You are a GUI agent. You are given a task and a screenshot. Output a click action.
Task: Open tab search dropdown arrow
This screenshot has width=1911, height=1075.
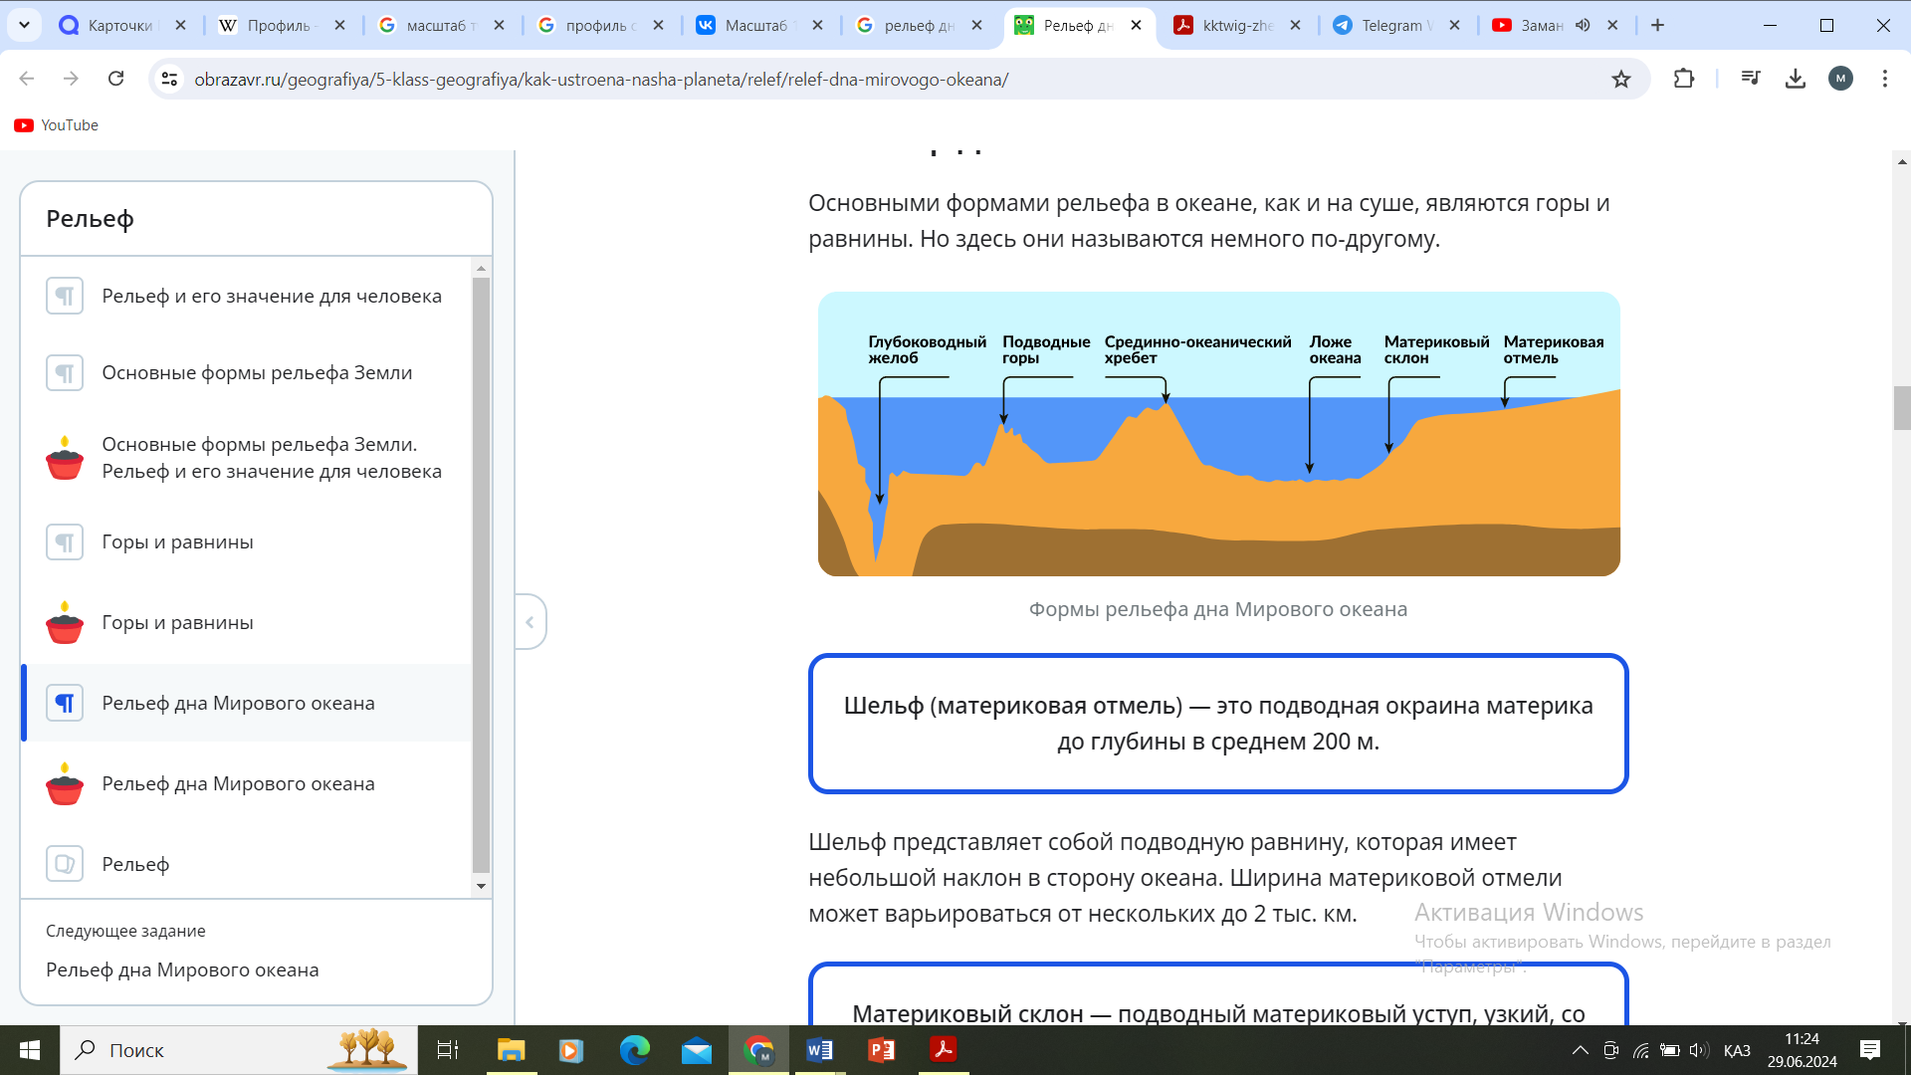(x=24, y=25)
